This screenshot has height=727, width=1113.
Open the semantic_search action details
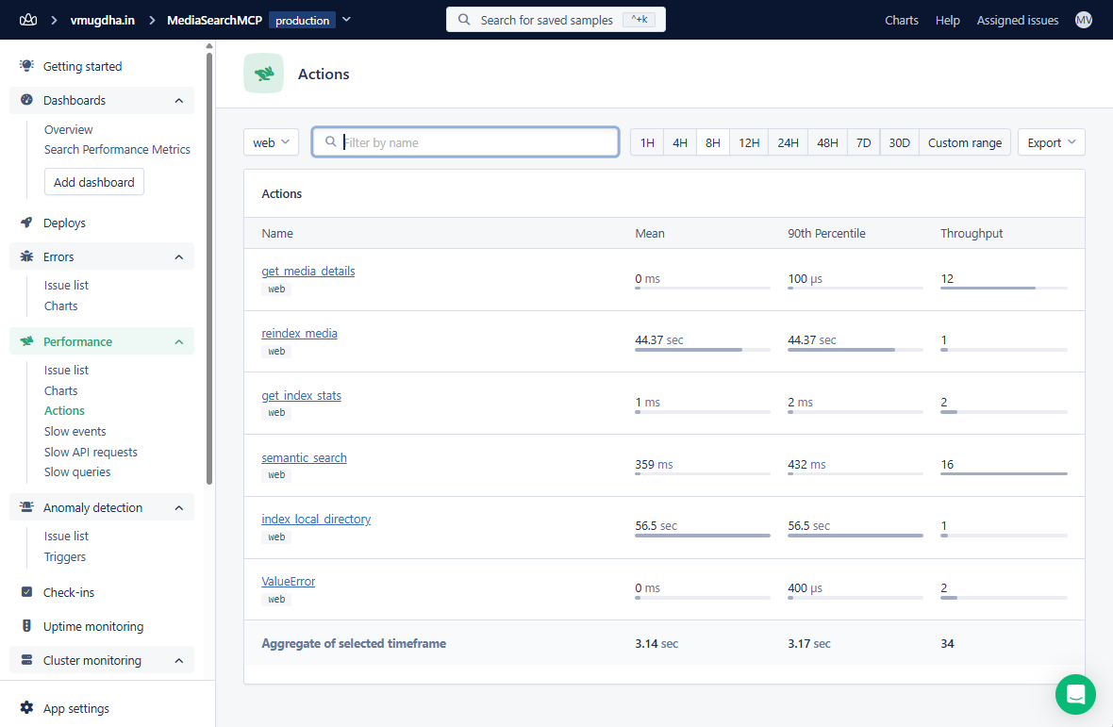(304, 456)
